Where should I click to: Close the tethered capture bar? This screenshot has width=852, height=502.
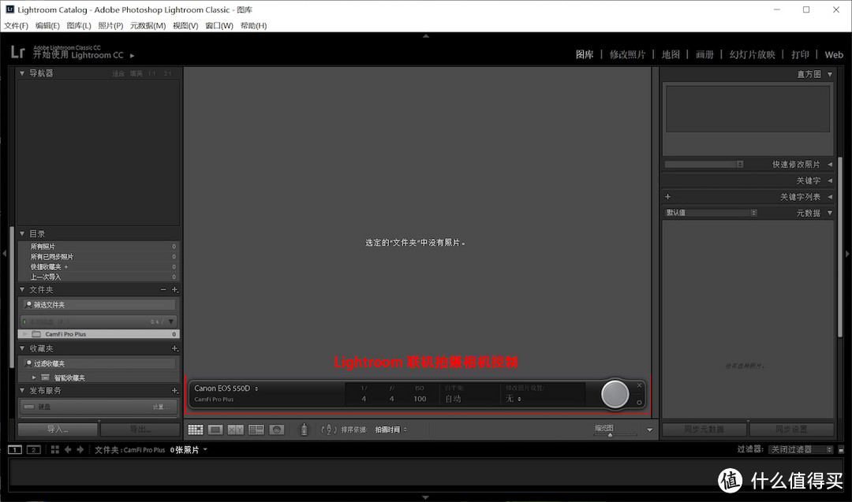[x=640, y=385]
